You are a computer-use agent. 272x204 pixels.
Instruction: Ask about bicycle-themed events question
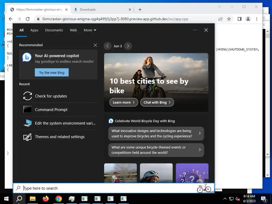[x=156, y=150]
